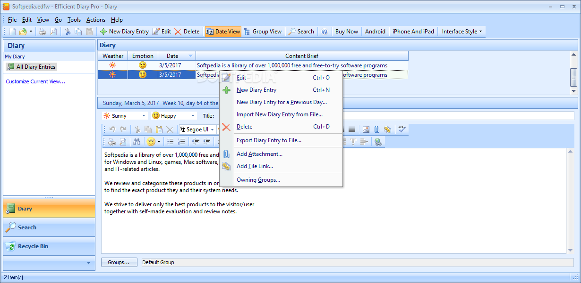Choose Add Attachment from context menu

click(x=281, y=154)
